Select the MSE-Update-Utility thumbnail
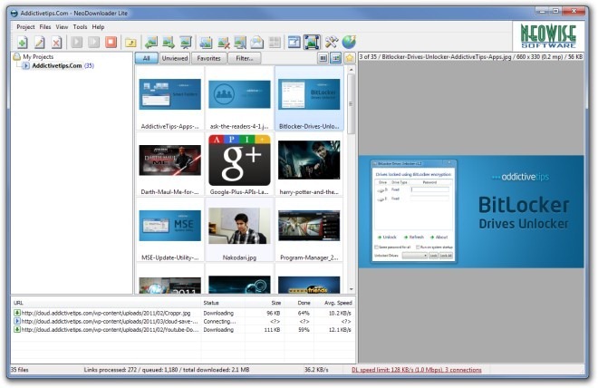This screenshot has width=598, height=388. [169, 229]
